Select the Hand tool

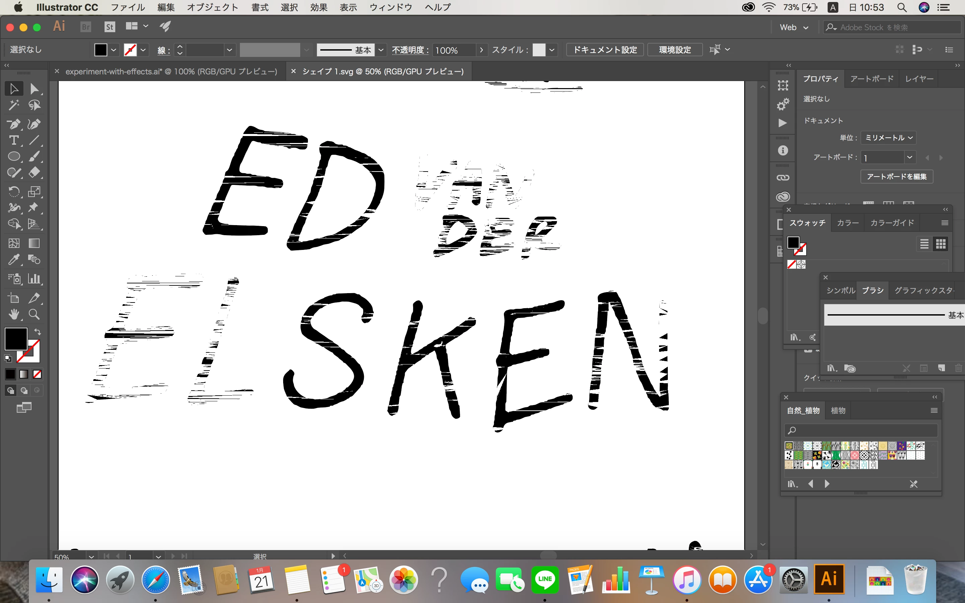click(13, 315)
